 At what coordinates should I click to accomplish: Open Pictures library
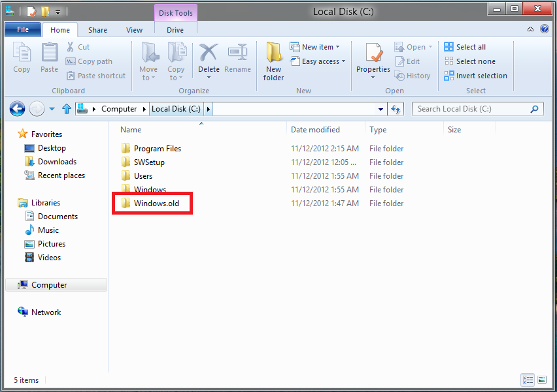coord(44,244)
